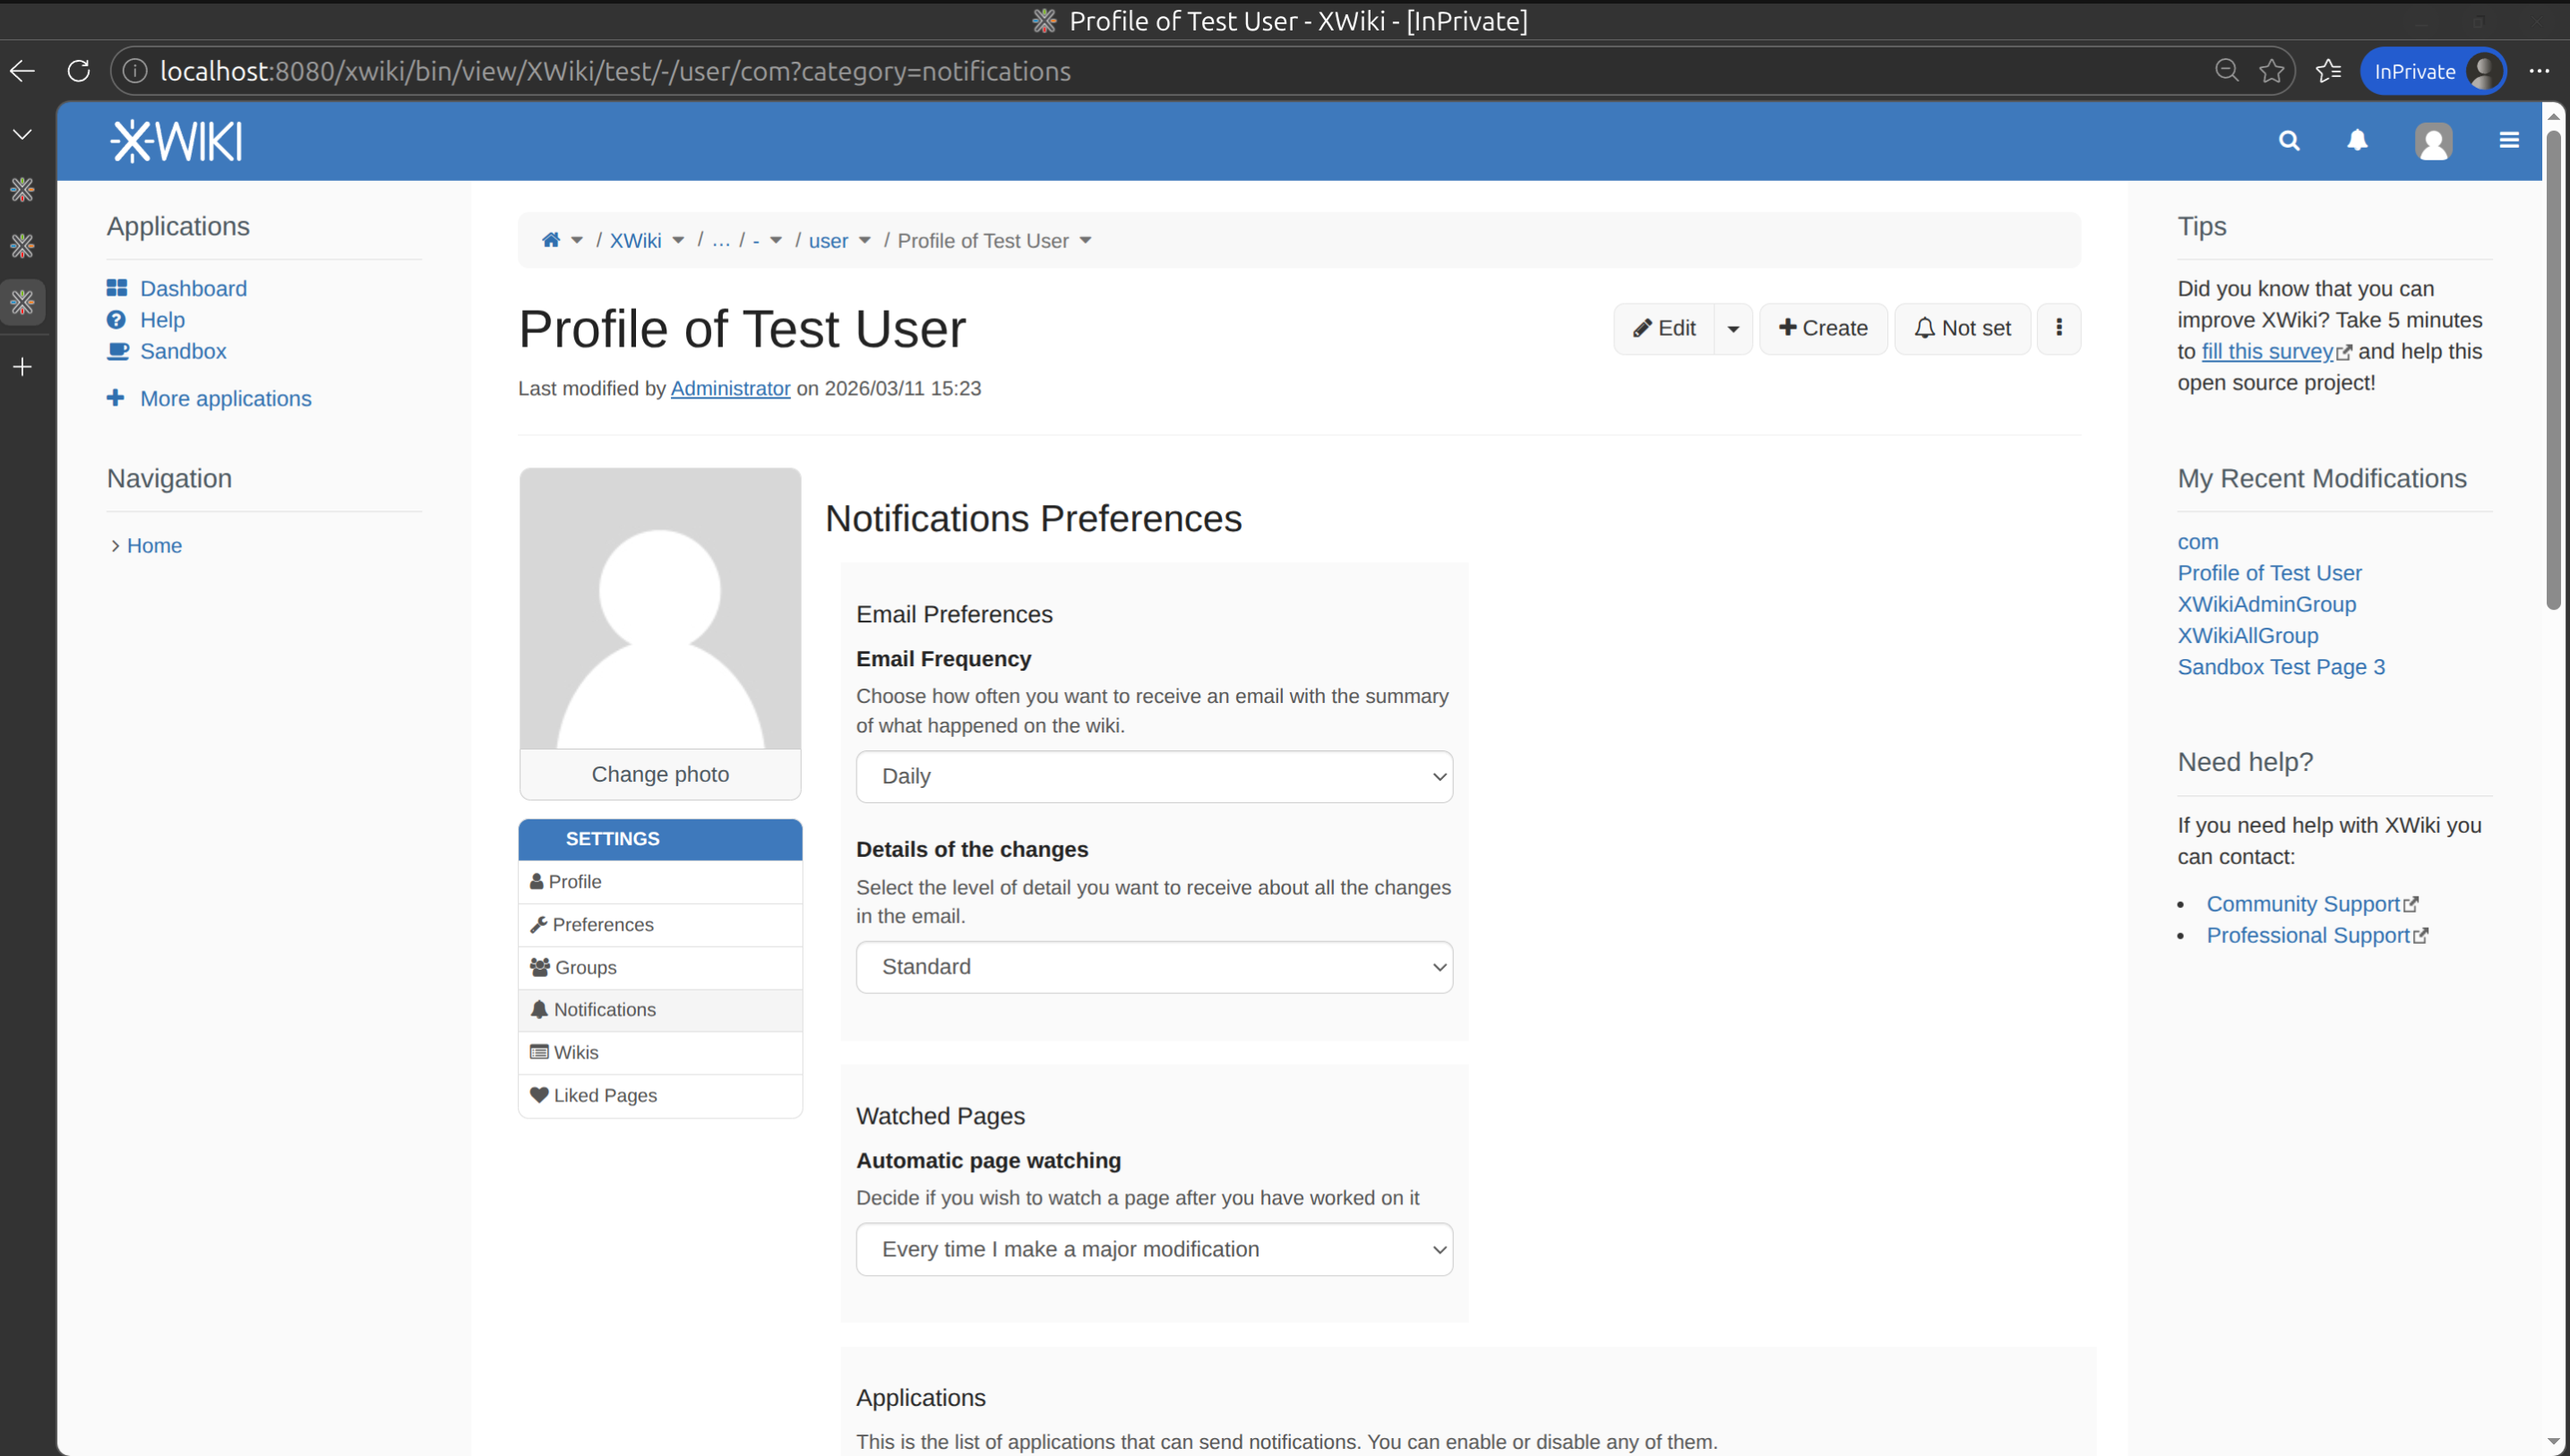Screen dimensions: 2570x1456
Task: Click the home breadcrumb icon
Action: (x=550, y=240)
